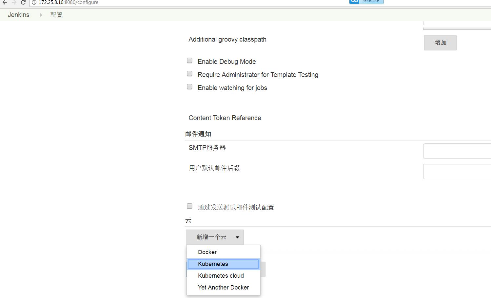This screenshot has width=491, height=298.
Task: Click 邮件通知 section heading
Action: point(198,134)
